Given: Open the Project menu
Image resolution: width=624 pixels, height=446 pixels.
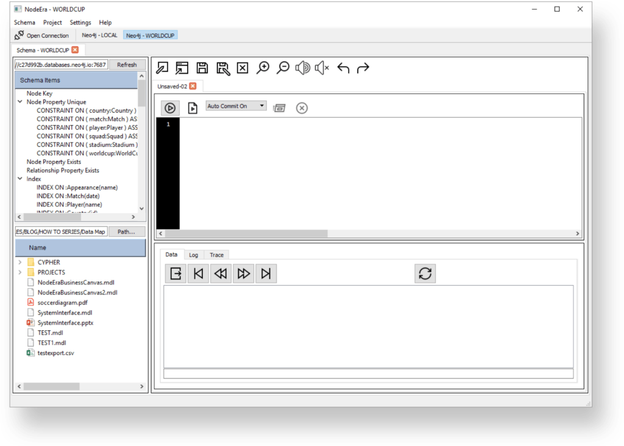Looking at the screenshot, I should click(52, 23).
